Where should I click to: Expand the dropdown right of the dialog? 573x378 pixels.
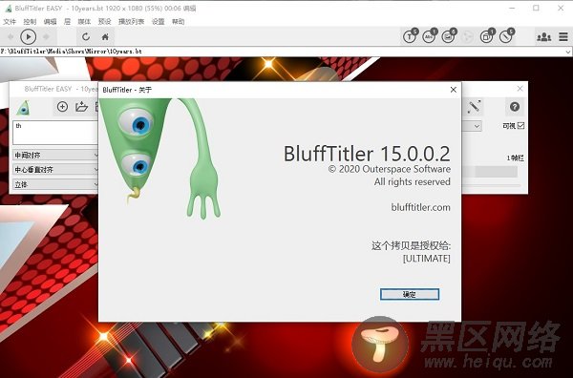tap(477, 126)
